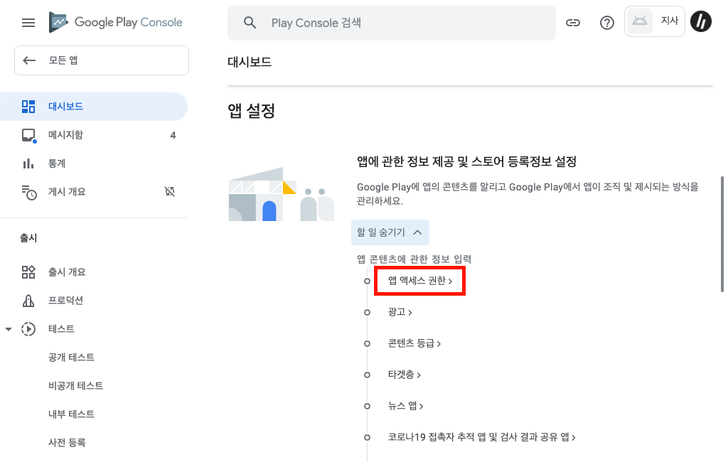
Task: Select 대시보드 in the sidebar
Action: (65, 107)
